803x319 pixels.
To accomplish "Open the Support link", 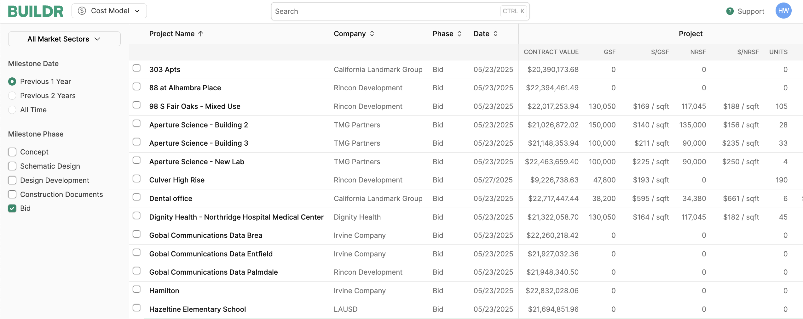I will coord(751,11).
